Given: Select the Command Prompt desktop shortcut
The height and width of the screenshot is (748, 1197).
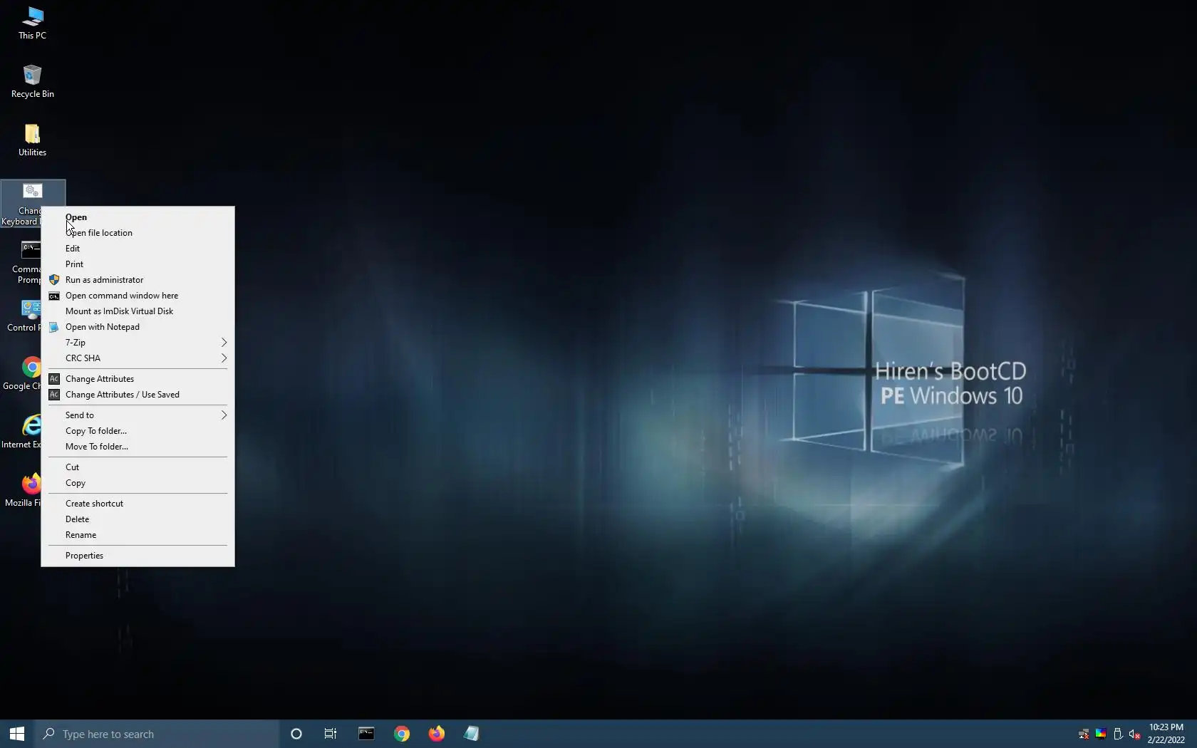Looking at the screenshot, I should [26, 262].
